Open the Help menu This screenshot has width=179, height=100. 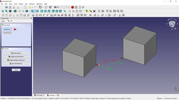click(x=46, y=4)
